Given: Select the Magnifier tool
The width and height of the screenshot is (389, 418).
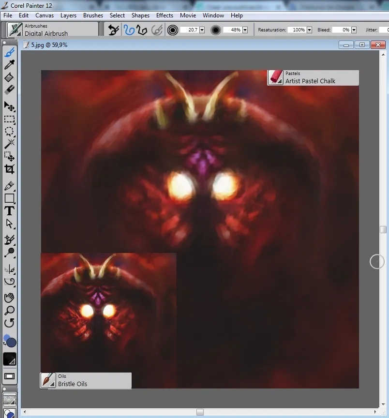Looking at the screenshot, I should pyautogui.click(x=10, y=310).
